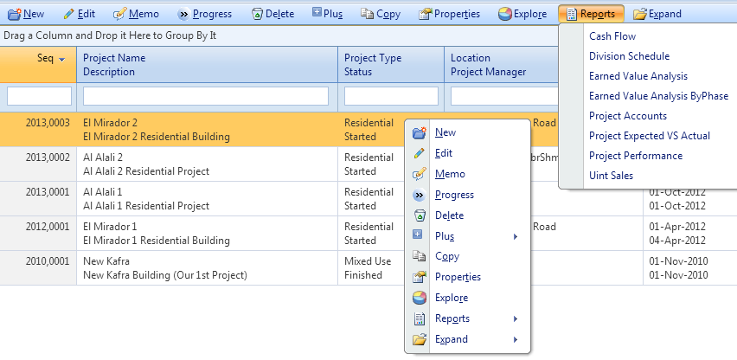Click the Expand button in the toolbar
Screen dimensions: 737x360
tap(657, 14)
